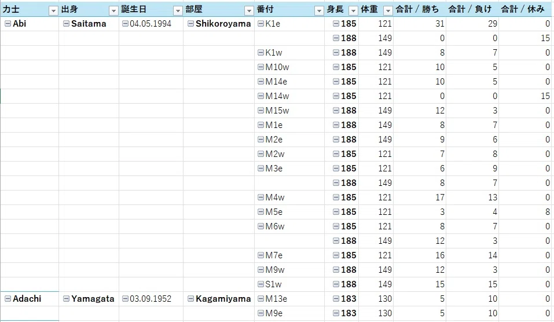This screenshot has width=554, height=322.
Task: Open the 誕生日 column filter dropdown
Action: pos(178,10)
